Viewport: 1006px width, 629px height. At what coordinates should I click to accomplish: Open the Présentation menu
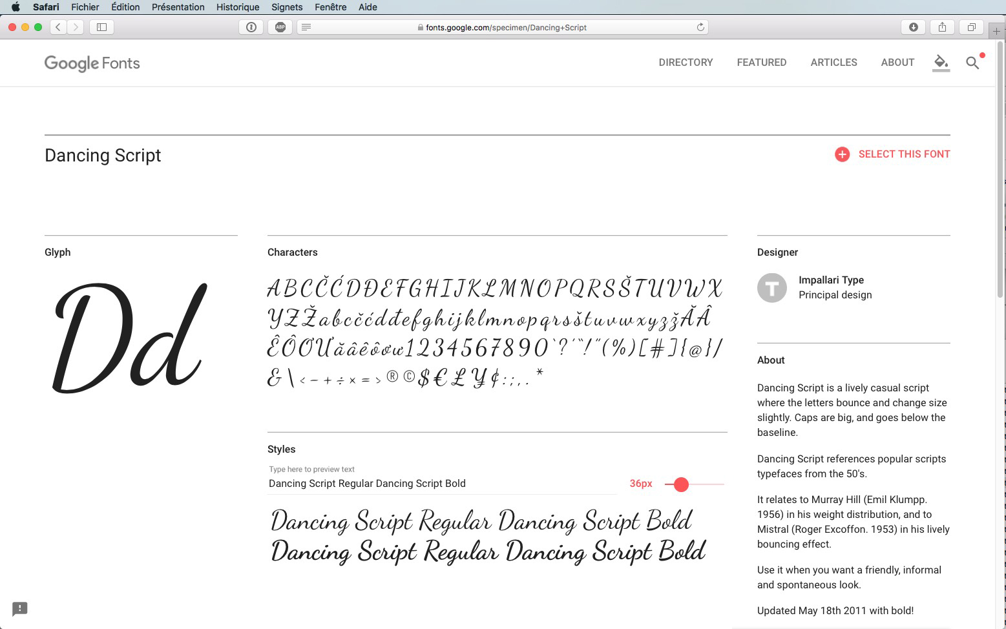coord(178,7)
